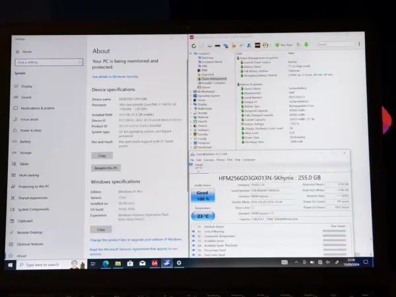Click Copy under Windows specifications
This screenshot has height=297, width=396.
101,230
